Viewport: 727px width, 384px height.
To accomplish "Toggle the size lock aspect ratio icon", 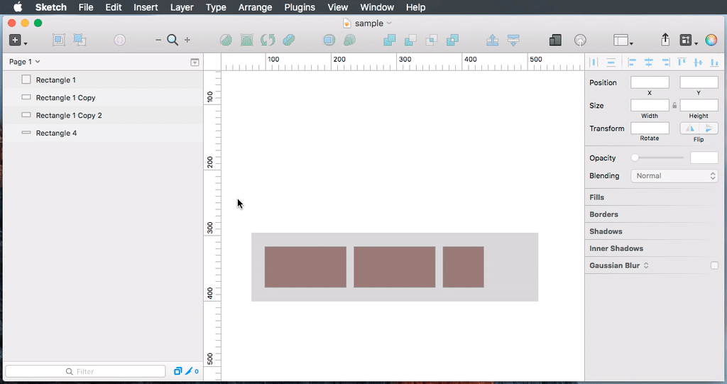I will click(x=674, y=105).
